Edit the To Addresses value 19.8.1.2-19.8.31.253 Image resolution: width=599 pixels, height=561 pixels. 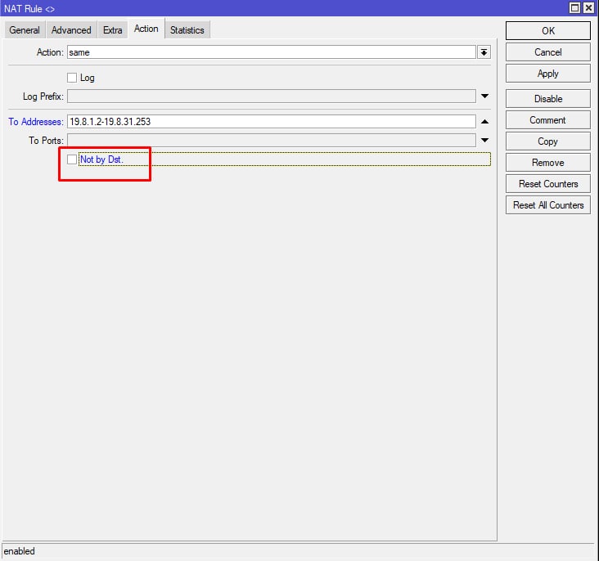click(x=271, y=122)
